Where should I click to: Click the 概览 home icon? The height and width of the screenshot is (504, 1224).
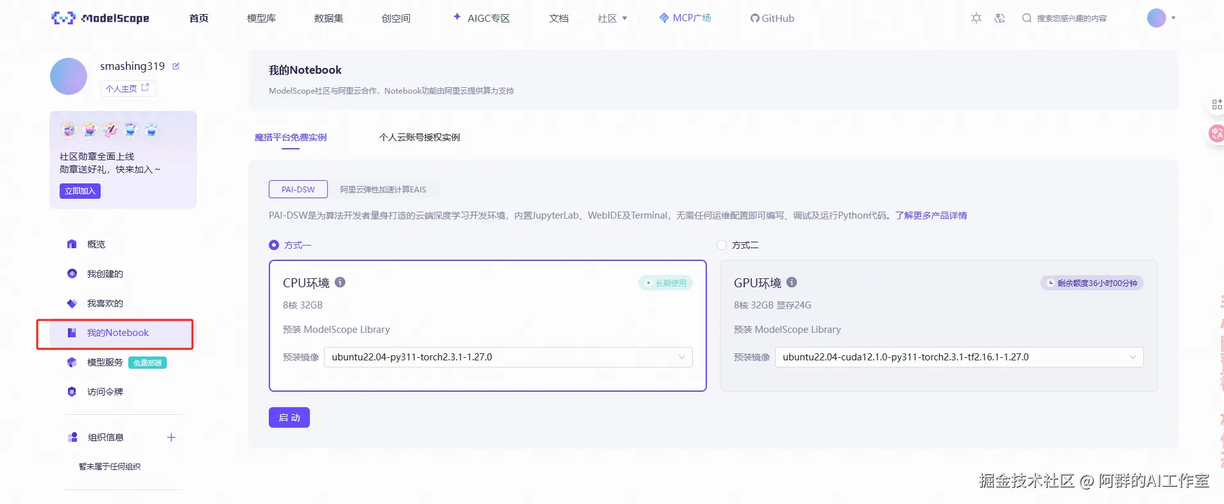(72, 244)
